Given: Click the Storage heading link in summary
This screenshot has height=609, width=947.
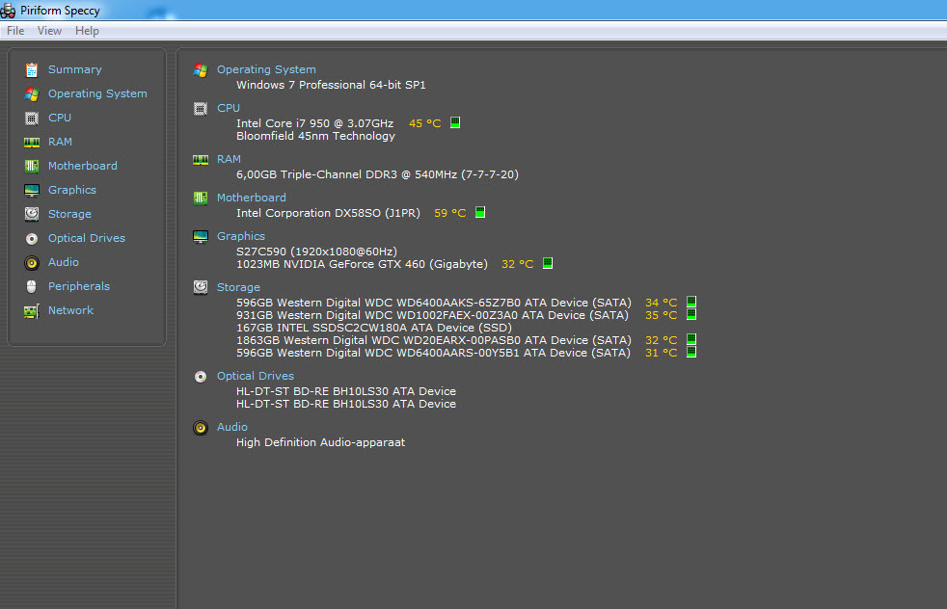Looking at the screenshot, I should click(238, 288).
